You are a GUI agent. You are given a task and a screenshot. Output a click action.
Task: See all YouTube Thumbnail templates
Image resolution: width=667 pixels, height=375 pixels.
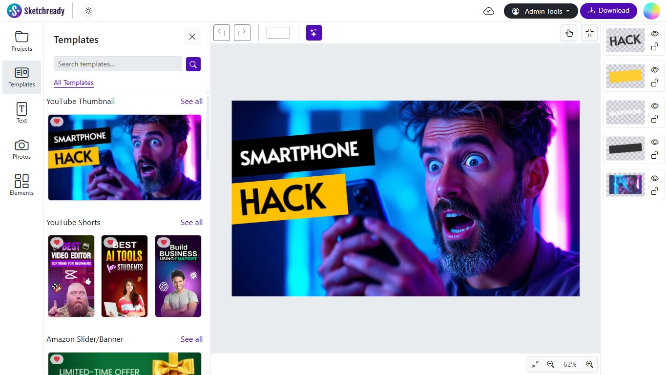pos(191,102)
